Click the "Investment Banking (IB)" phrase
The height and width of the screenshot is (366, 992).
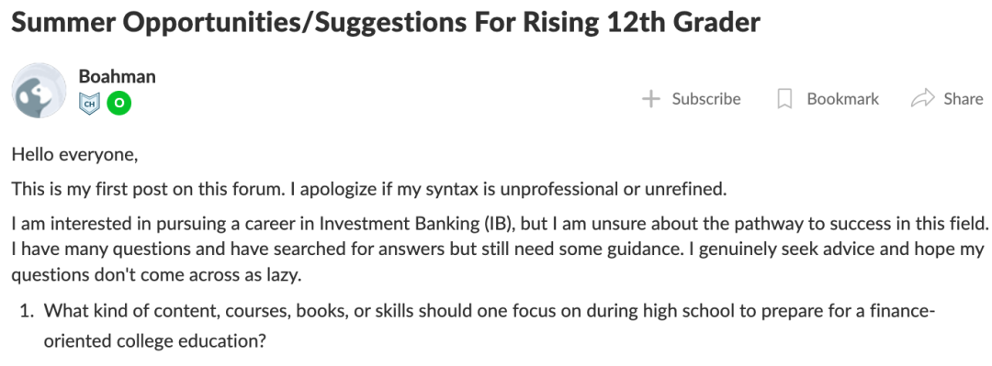(x=415, y=224)
